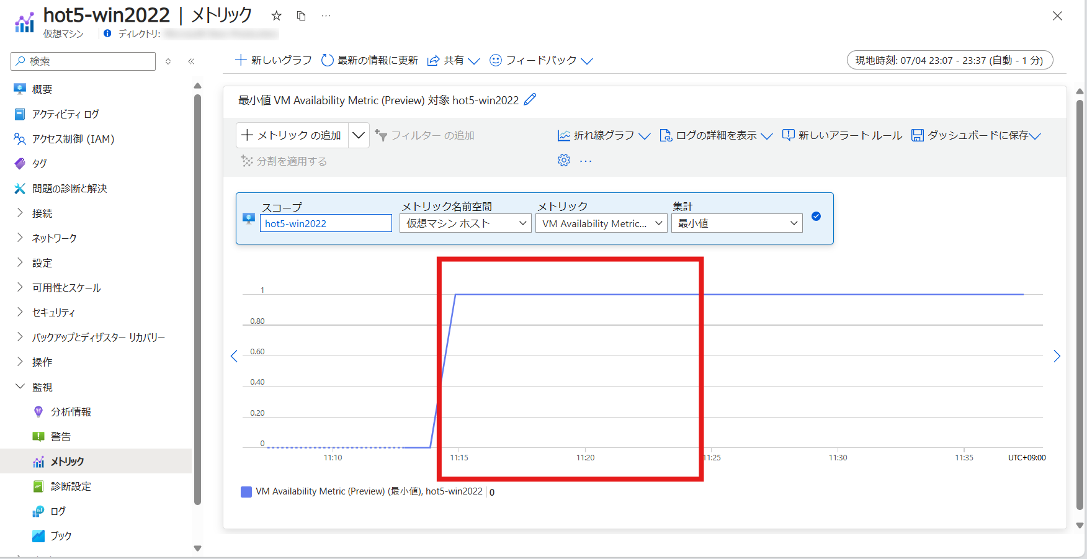Open アクティビティ ログ page
1087x559 pixels.
point(65,114)
